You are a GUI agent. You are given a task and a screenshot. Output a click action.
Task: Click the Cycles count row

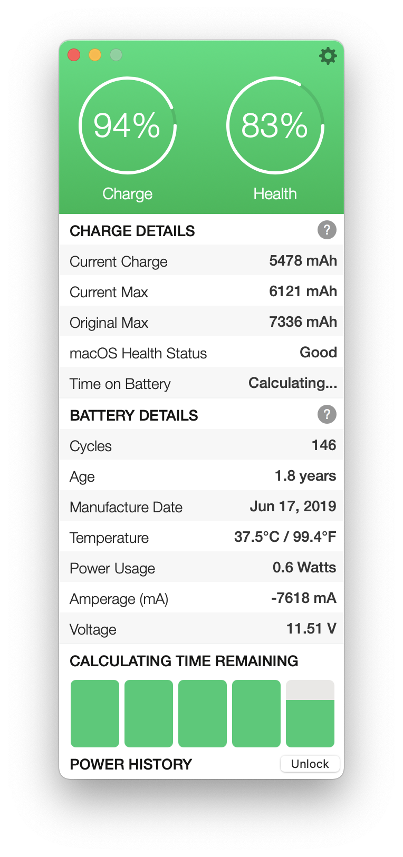tap(201, 445)
